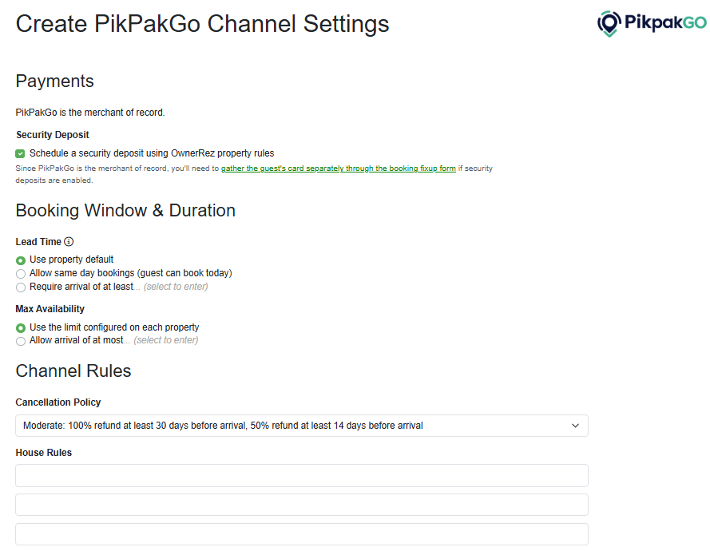Select Allow same day bookings option
Viewport: 710px width, 551px height.
tap(21, 274)
